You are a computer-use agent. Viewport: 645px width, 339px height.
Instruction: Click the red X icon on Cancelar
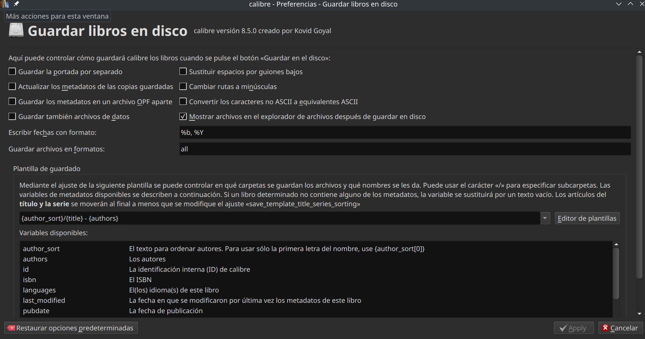pyautogui.click(x=605, y=328)
